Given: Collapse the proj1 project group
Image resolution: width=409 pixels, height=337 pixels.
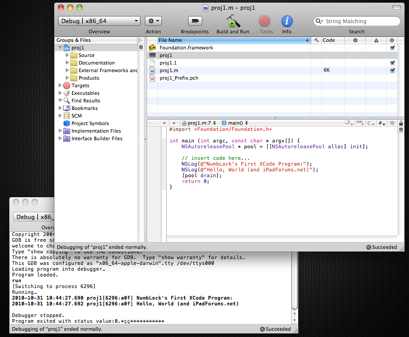Looking at the screenshot, I should click(x=60, y=48).
